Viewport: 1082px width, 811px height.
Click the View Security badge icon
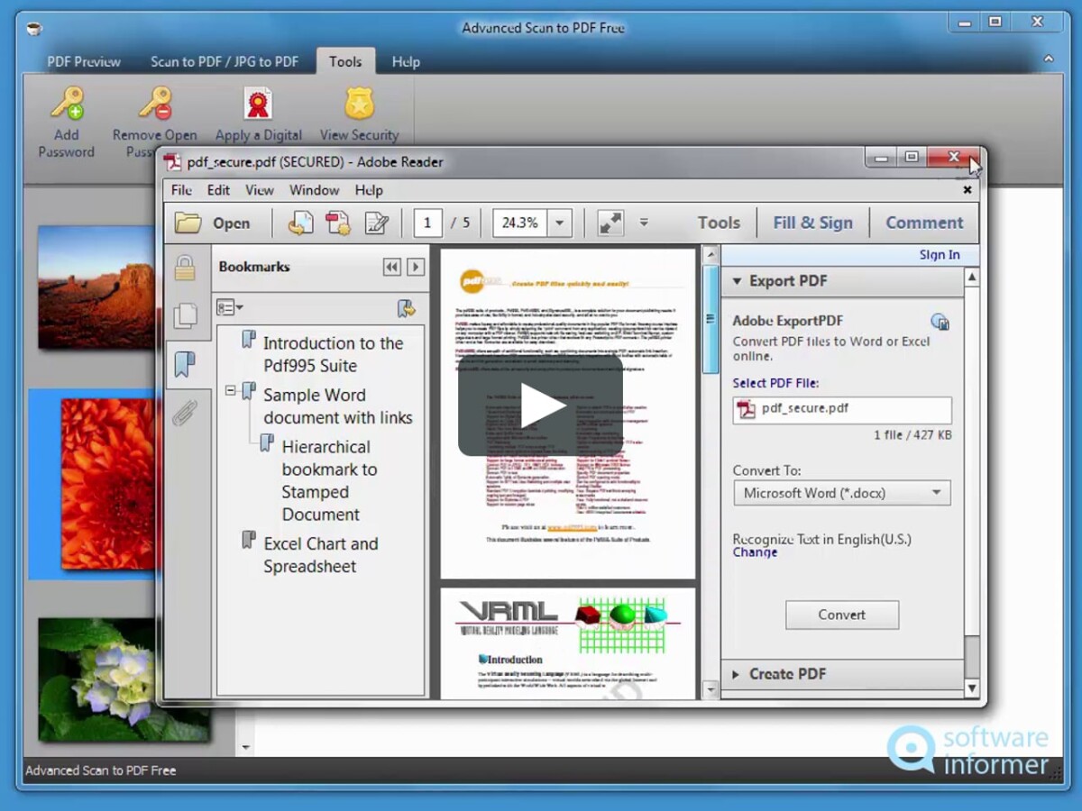click(x=359, y=105)
